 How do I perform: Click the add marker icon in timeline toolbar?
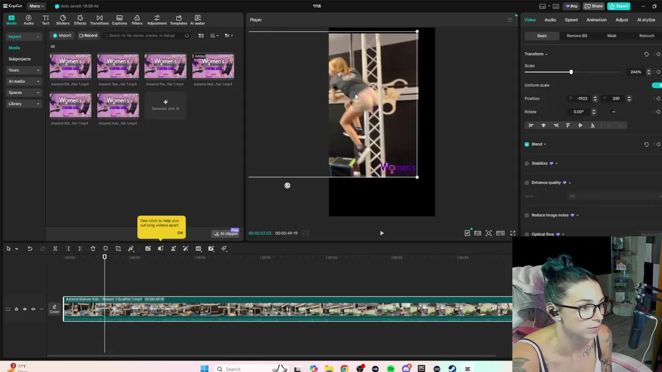point(106,249)
